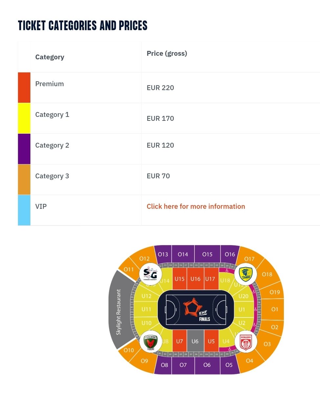Click the red Premium color swatch
Image resolution: width=320 pixels, height=394 pixels.
point(24,88)
